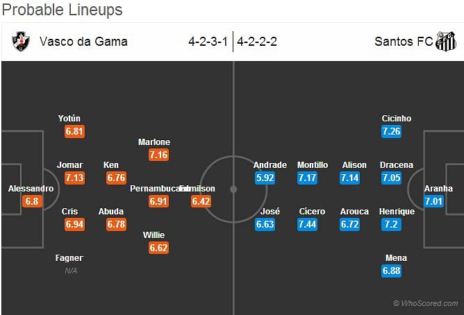Click Andrade's 5.92 rating badge

[265, 178]
